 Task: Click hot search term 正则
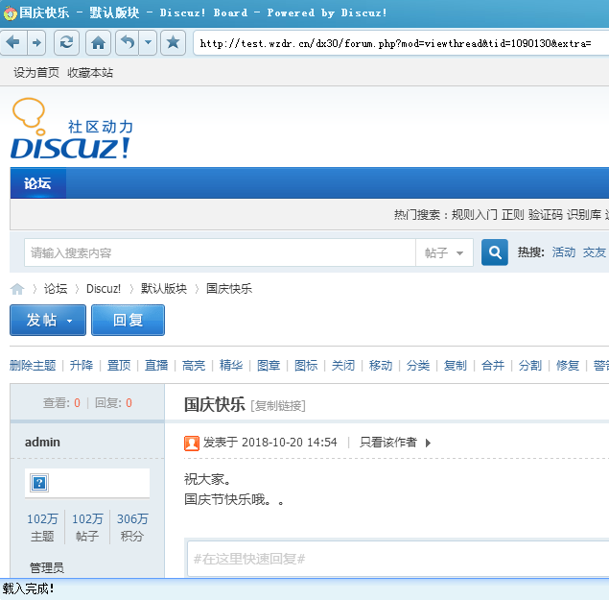(512, 214)
